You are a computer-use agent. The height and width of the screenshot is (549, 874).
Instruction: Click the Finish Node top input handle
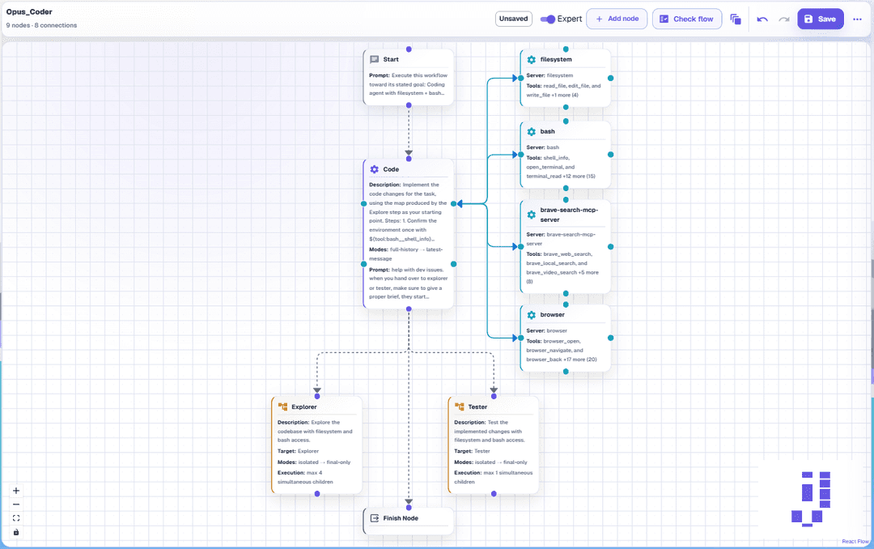[x=409, y=508]
